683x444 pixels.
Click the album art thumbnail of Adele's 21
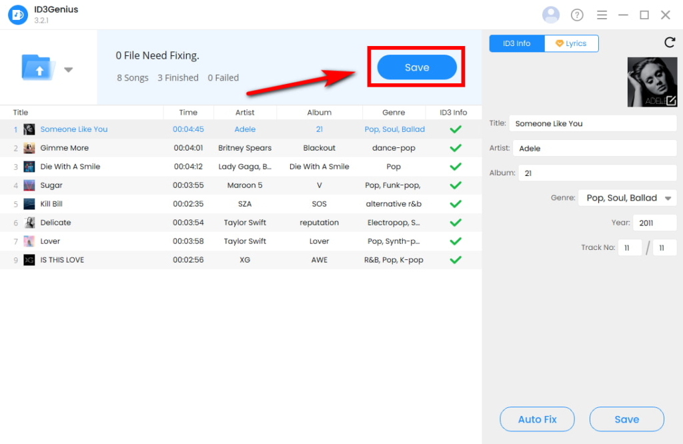point(652,82)
